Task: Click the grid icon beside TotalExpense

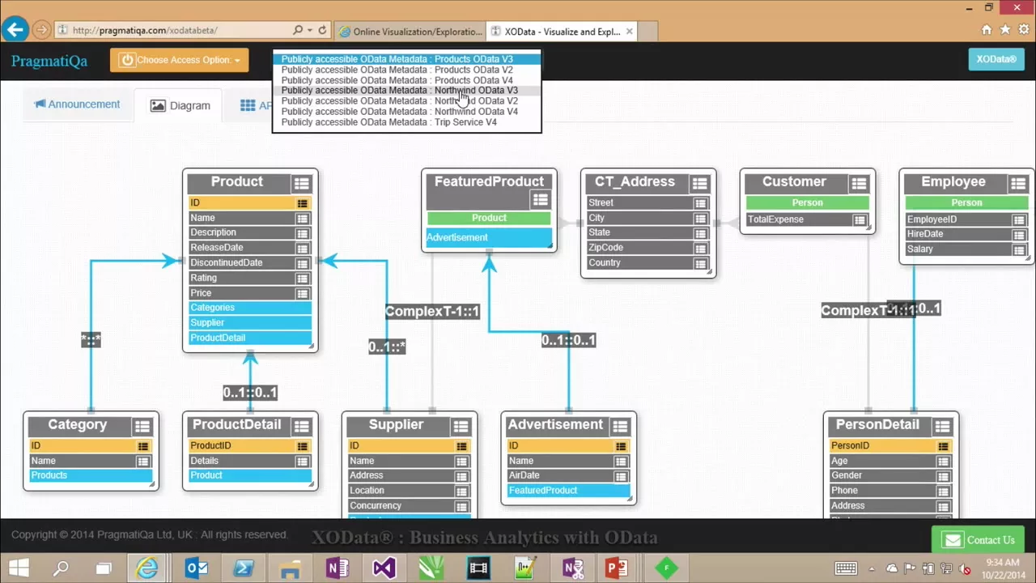Action: (860, 220)
